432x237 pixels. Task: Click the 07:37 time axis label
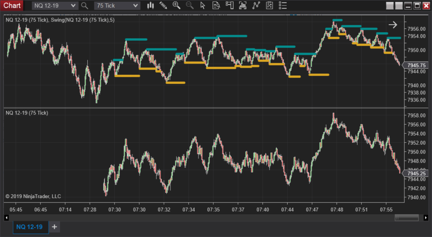click(x=238, y=210)
